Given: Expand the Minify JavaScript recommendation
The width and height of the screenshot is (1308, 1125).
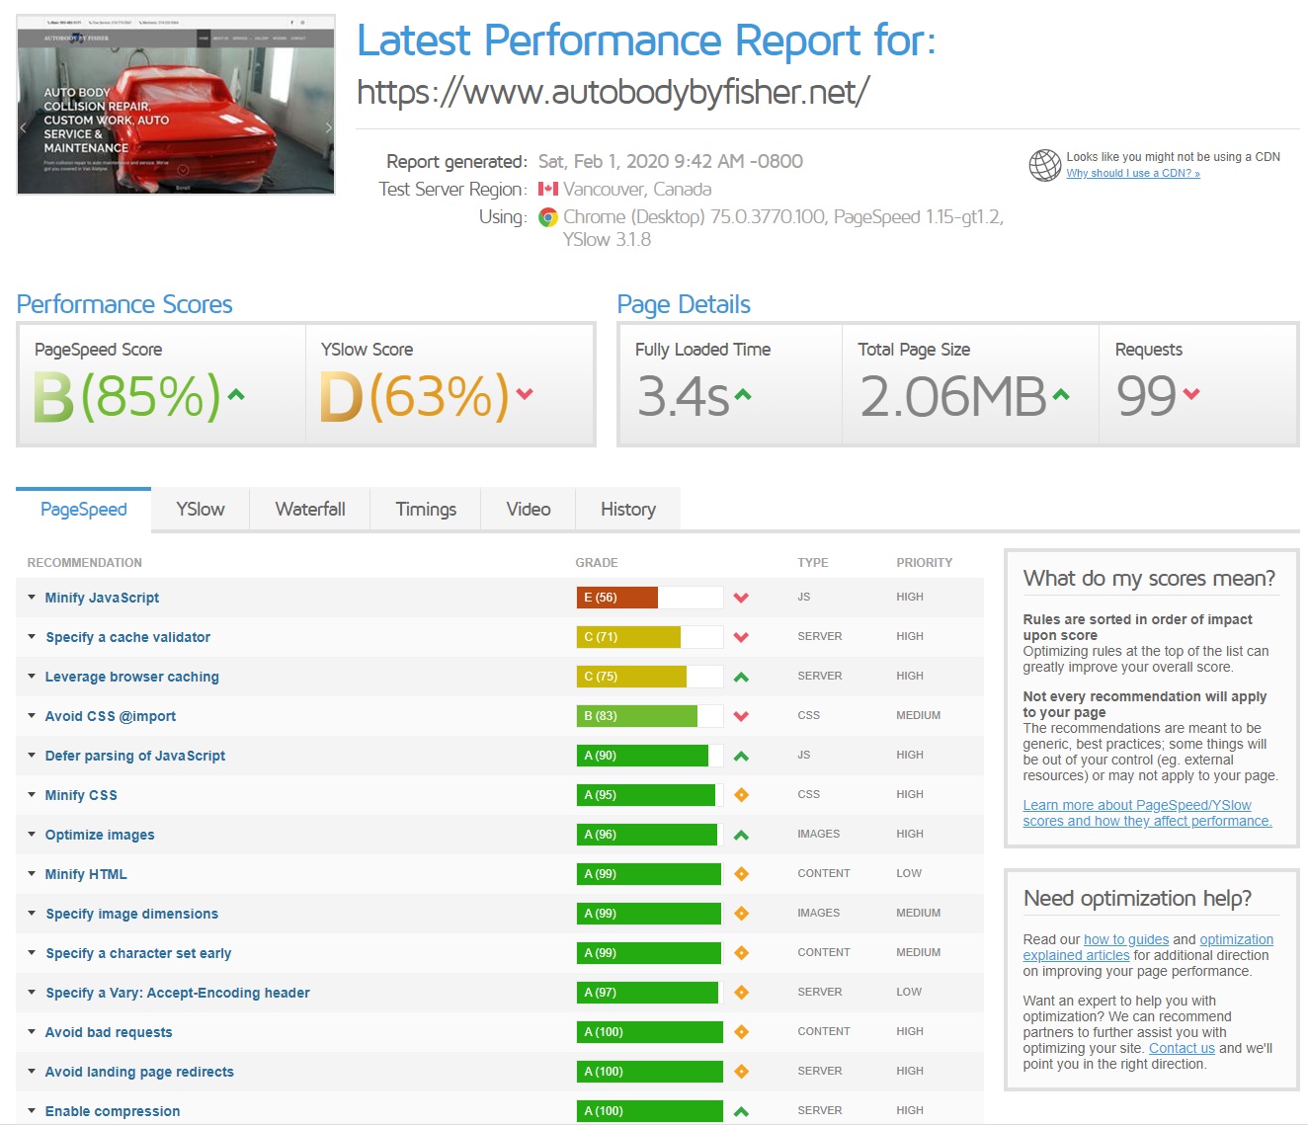Looking at the screenshot, I should pyautogui.click(x=32, y=598).
